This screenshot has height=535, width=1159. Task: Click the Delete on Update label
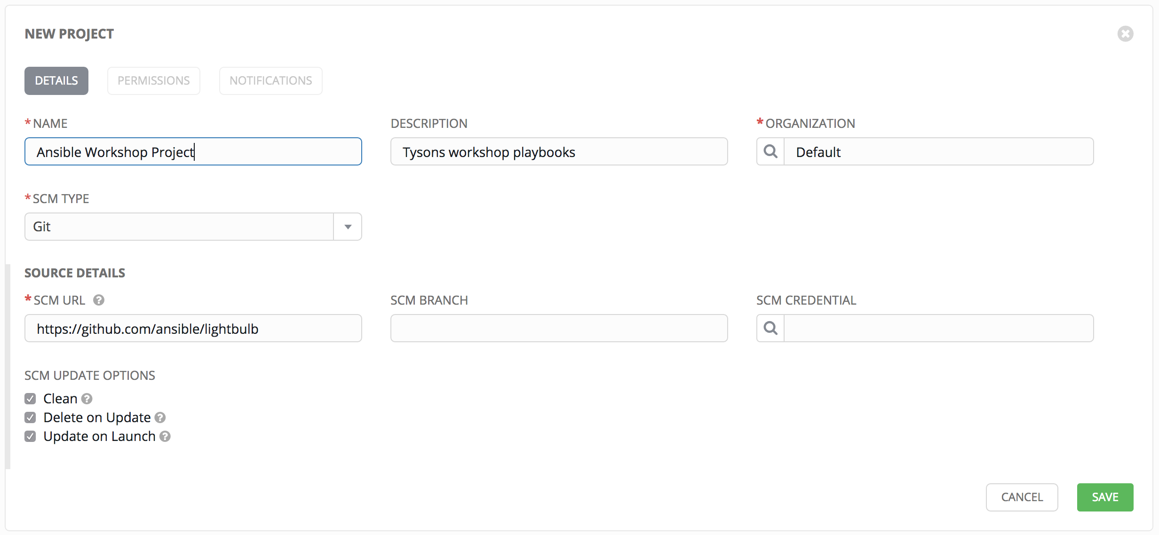tap(97, 417)
